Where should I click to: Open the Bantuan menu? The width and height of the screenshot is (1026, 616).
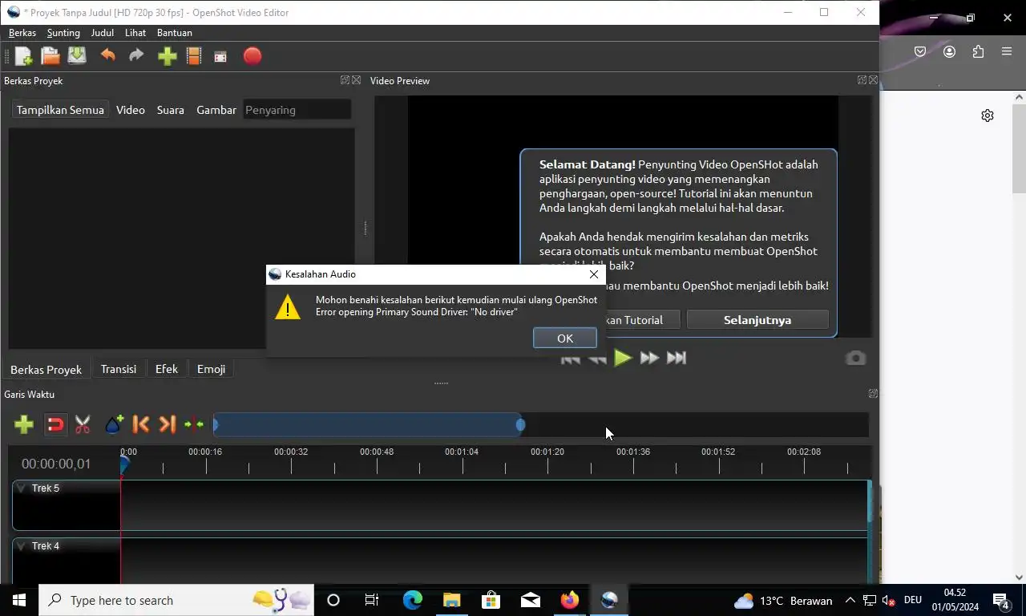174,33
